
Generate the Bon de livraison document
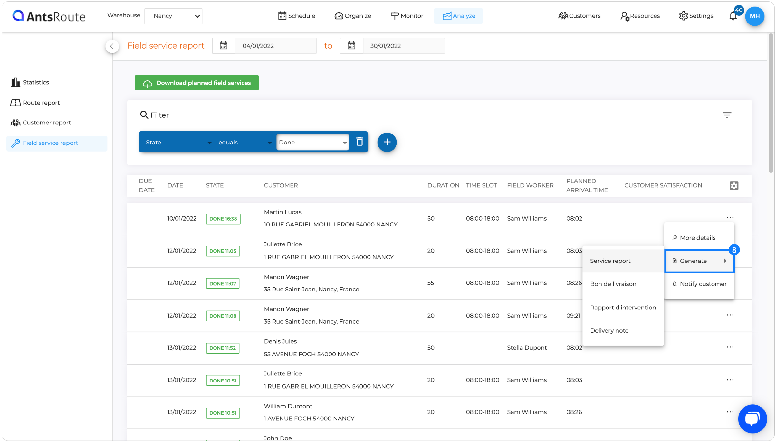click(x=623, y=284)
